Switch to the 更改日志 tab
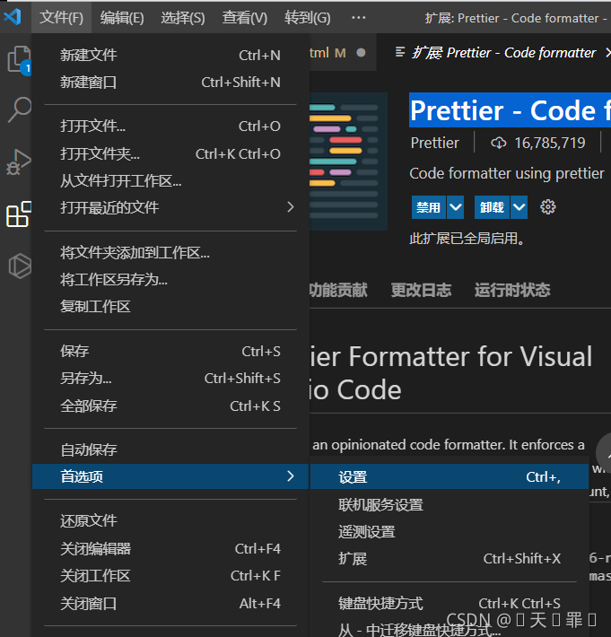 pos(421,290)
